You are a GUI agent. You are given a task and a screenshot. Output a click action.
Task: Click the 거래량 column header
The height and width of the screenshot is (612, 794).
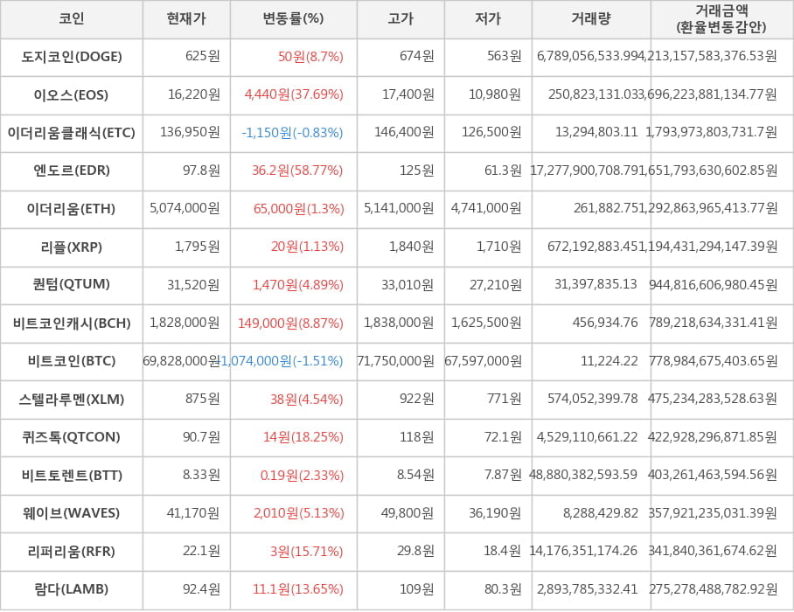(x=591, y=18)
